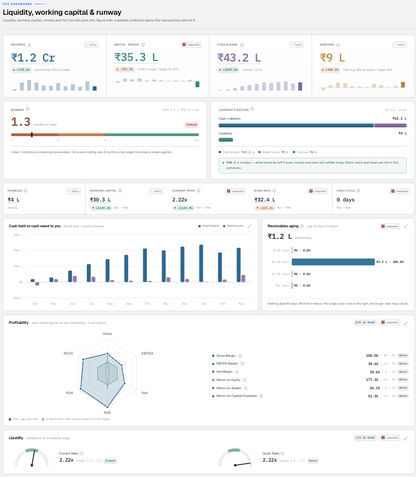Click the 31-60 days receivables bar

coord(333,262)
